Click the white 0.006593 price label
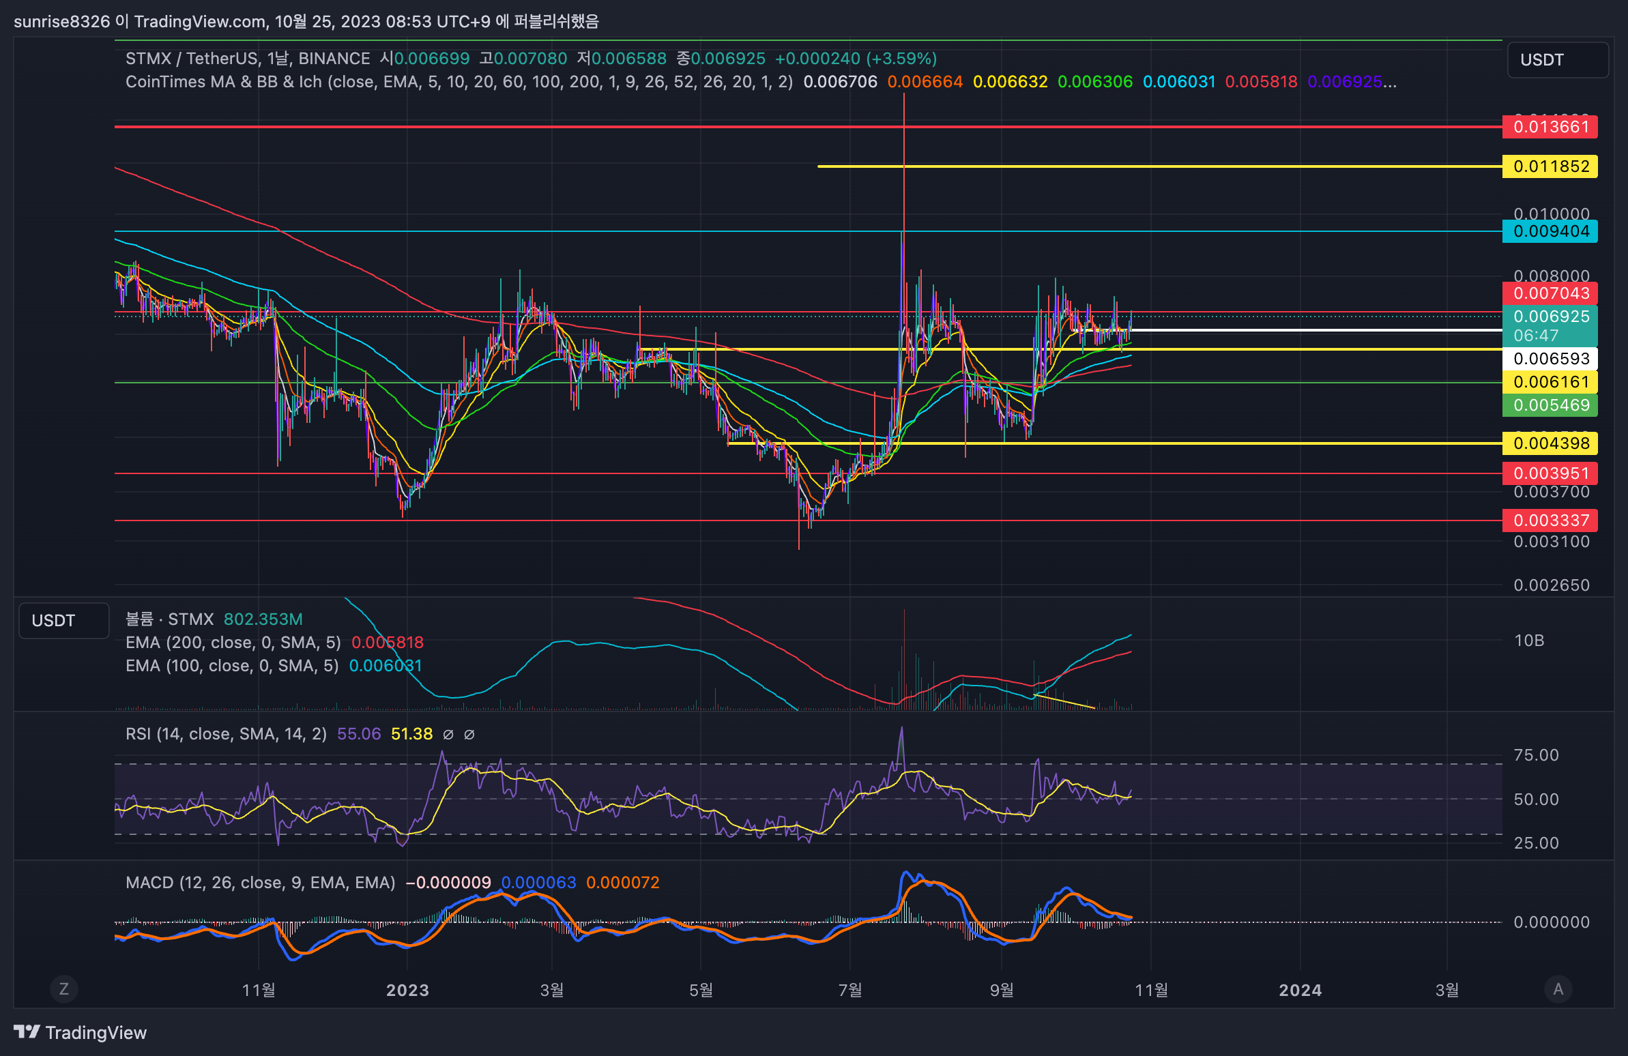The width and height of the screenshot is (1628, 1056). (x=1549, y=358)
